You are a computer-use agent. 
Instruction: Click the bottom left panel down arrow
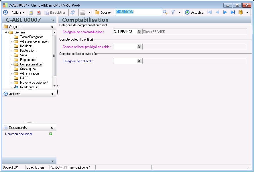click(x=52, y=161)
